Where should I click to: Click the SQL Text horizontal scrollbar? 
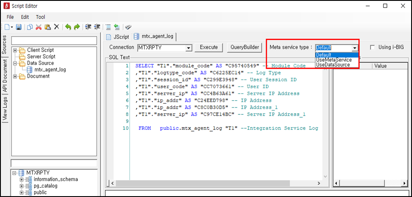click(x=216, y=183)
